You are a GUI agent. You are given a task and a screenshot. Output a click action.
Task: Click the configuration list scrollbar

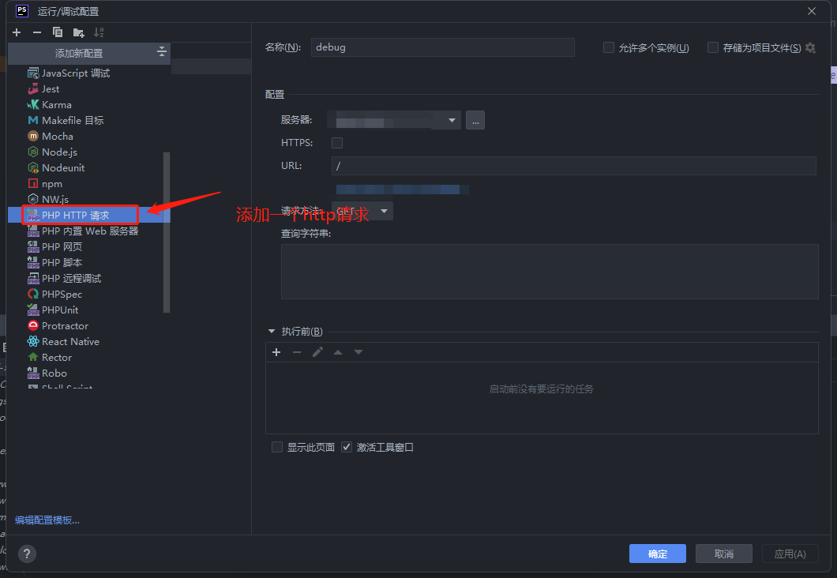pos(167,232)
